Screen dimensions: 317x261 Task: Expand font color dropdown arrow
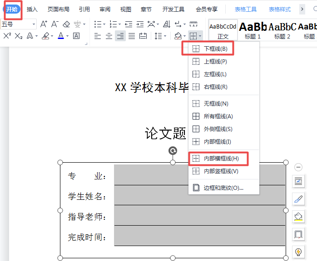pyautogui.click(x=68, y=36)
